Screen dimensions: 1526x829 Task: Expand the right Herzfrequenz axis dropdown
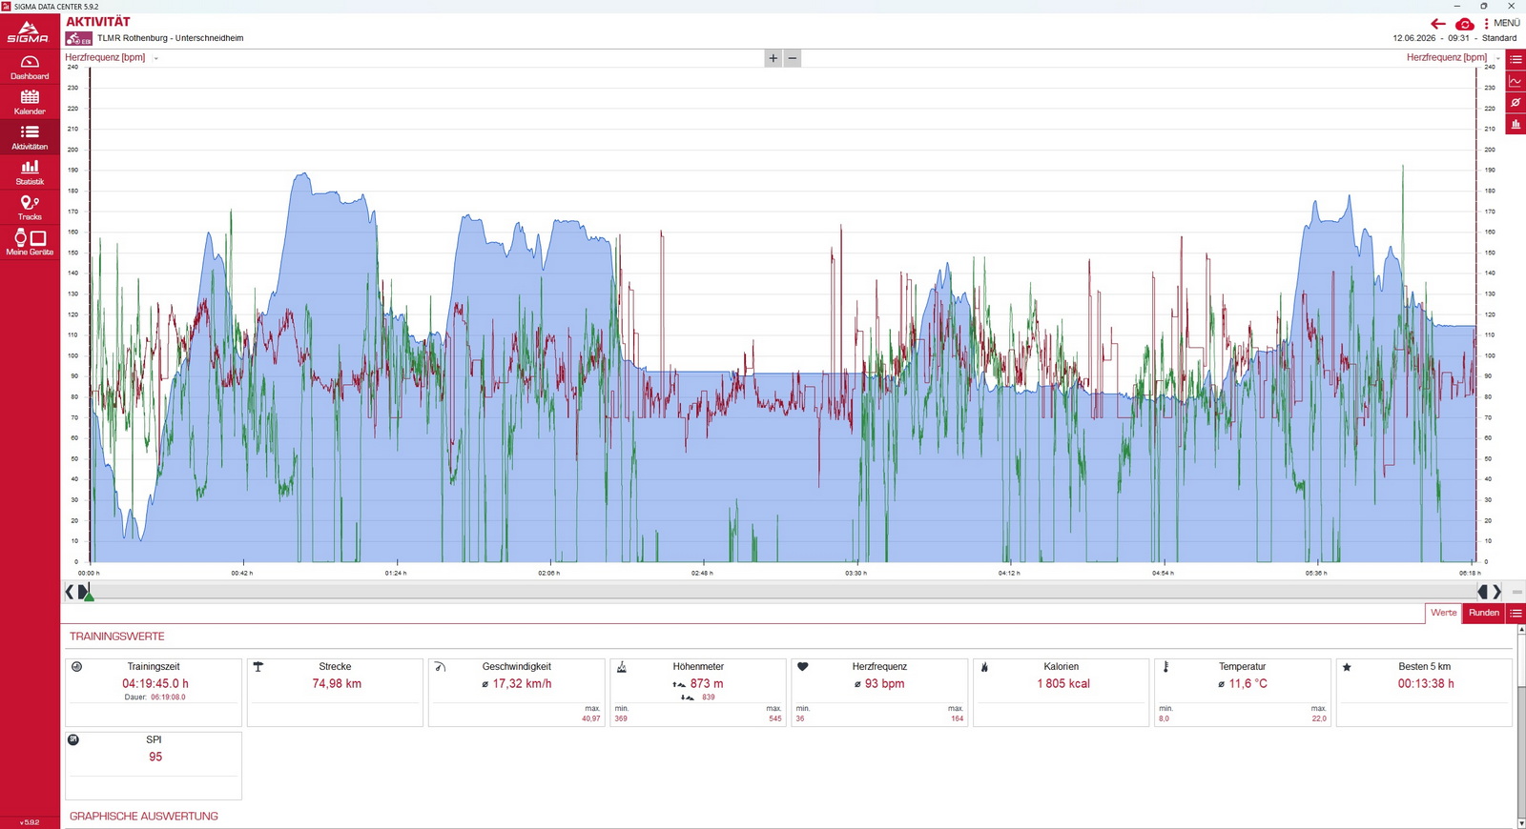[1497, 58]
